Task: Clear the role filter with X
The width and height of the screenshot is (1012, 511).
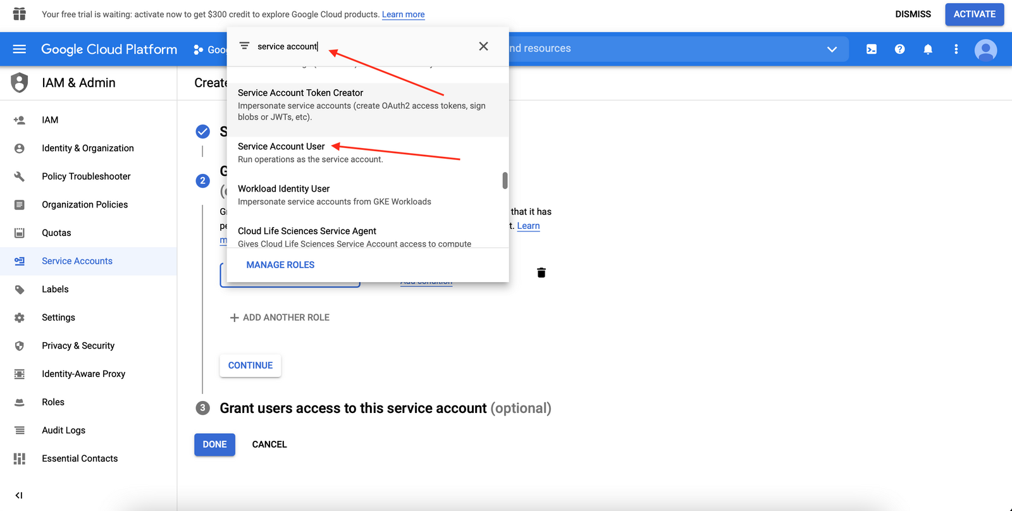Action: (483, 46)
